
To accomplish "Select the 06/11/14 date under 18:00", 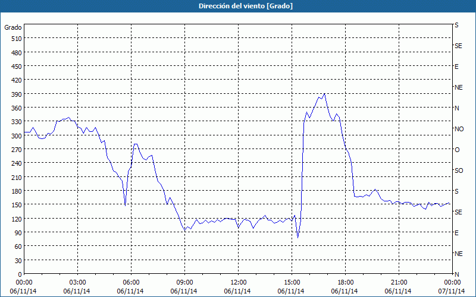I will coord(345,291).
